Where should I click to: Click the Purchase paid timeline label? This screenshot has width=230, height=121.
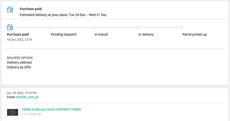point(18,34)
